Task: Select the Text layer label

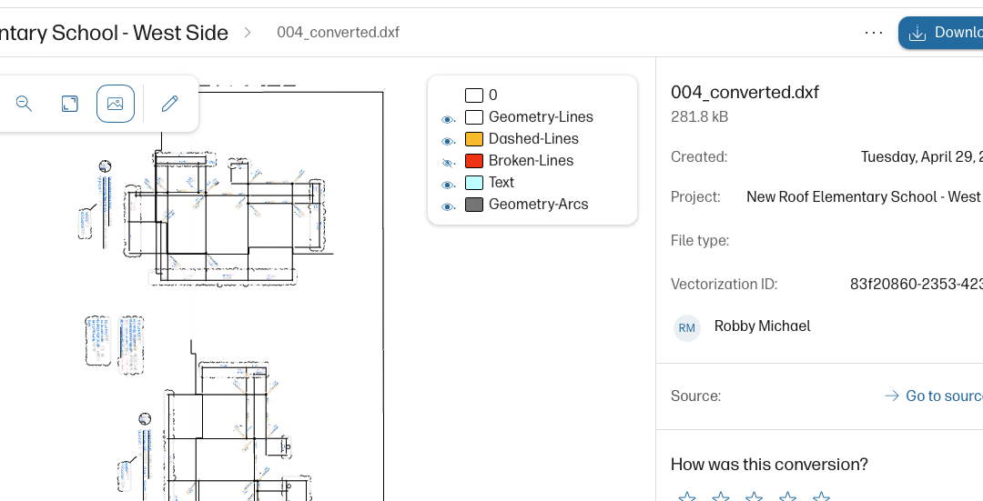Action: [502, 183]
